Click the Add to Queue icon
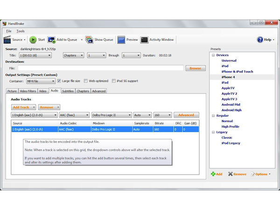280x210 pixels. (51, 40)
